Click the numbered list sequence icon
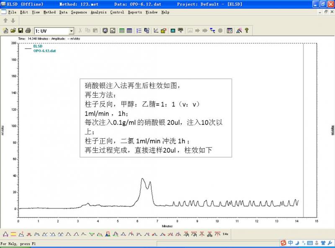The image size is (335, 248). (139, 30)
